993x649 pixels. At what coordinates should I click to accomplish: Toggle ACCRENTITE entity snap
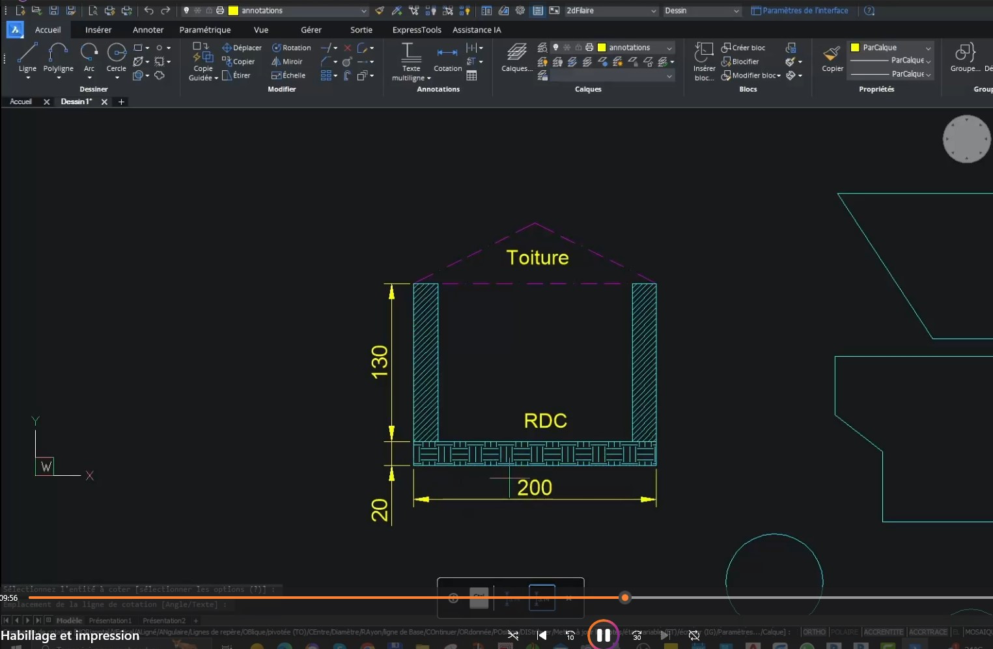click(883, 632)
